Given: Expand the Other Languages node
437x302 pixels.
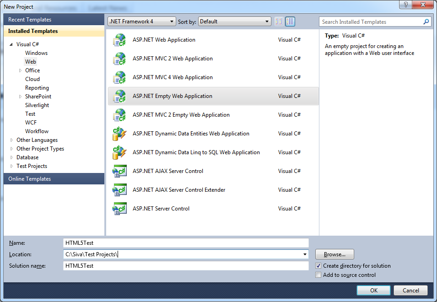Looking at the screenshot, I should pyautogui.click(x=11, y=140).
